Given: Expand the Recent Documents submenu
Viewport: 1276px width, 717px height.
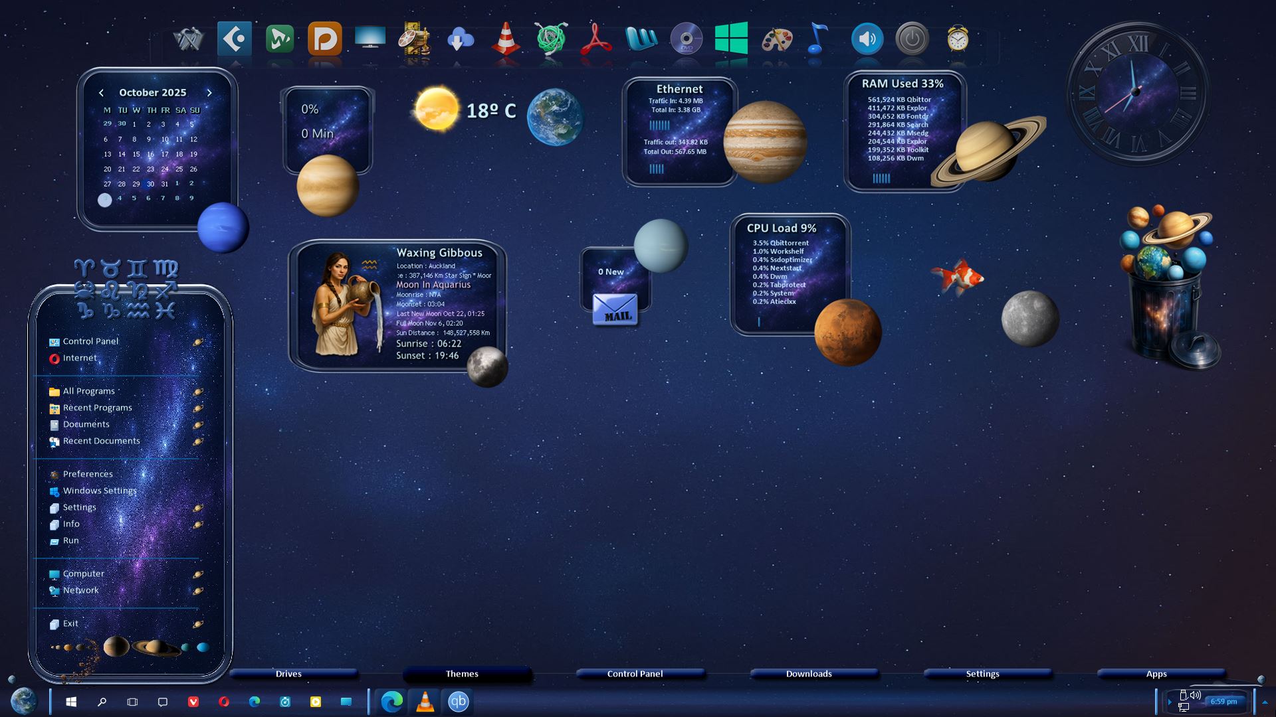Looking at the screenshot, I should pos(198,441).
